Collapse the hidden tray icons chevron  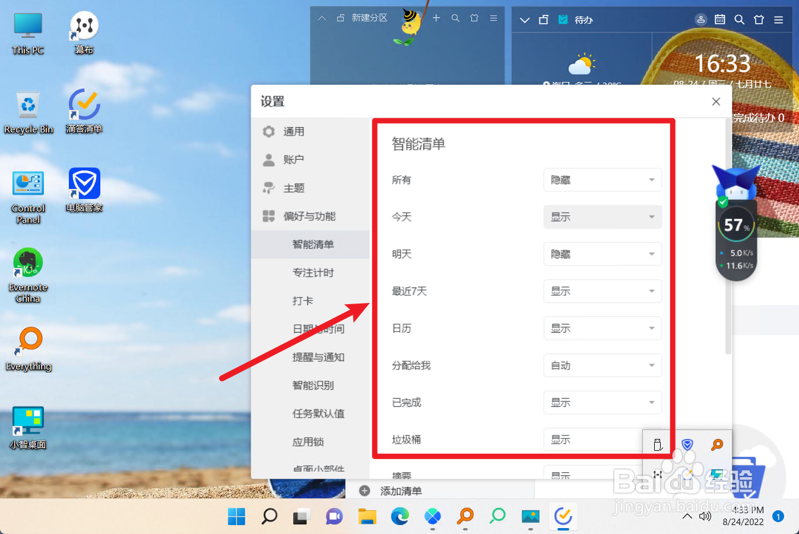[x=687, y=516]
